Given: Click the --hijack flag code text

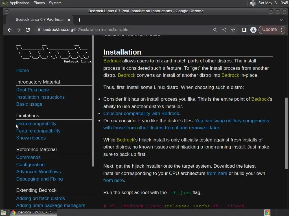Looking at the screenshot, I should [x=179, y=192].
